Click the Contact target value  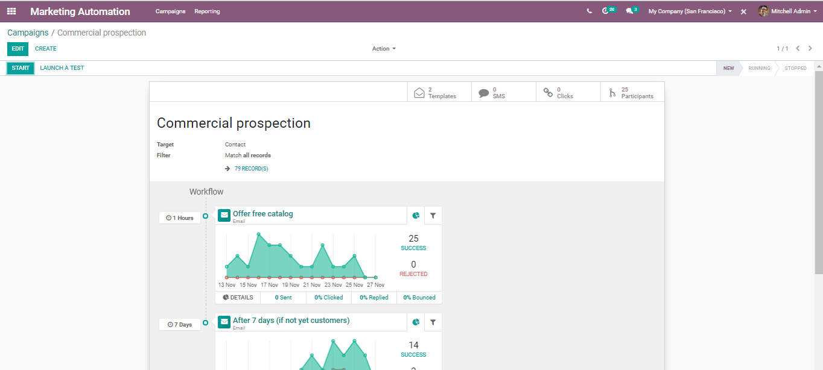pyautogui.click(x=235, y=145)
